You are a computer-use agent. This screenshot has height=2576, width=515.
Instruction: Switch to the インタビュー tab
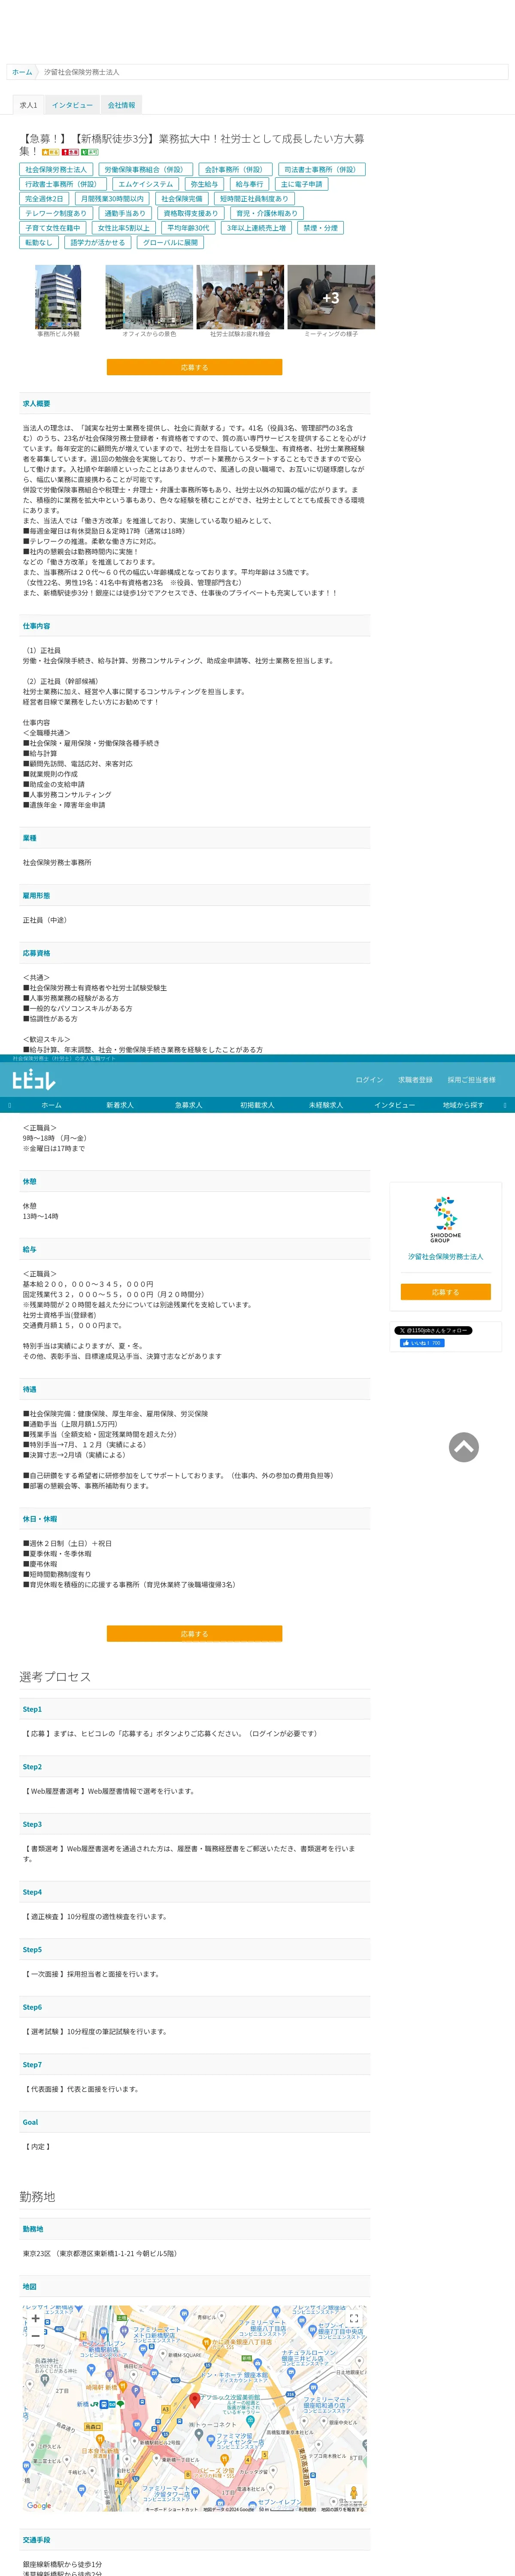(x=72, y=105)
